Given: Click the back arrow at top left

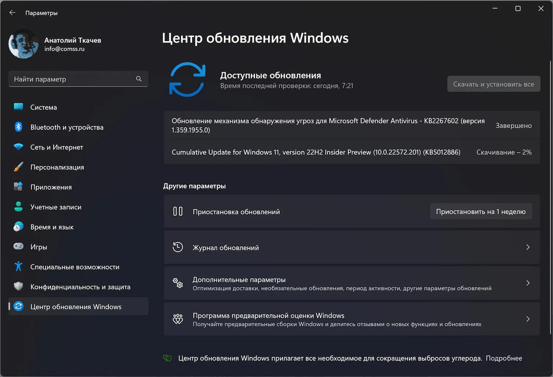Looking at the screenshot, I should point(12,12).
